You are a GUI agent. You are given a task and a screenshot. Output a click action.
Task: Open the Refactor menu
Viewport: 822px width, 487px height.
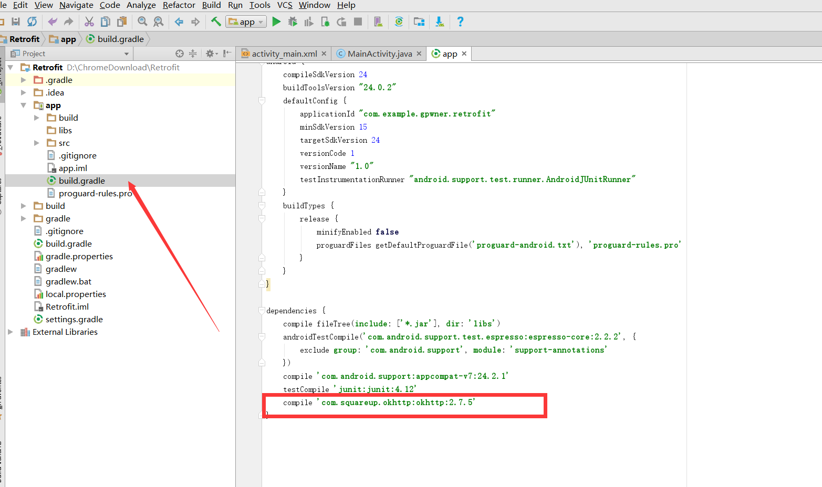pyautogui.click(x=179, y=5)
